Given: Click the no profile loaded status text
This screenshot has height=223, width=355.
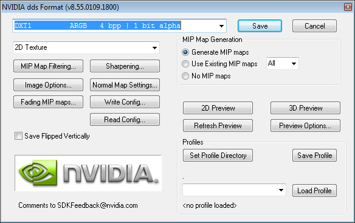Looking at the screenshot, I should [x=210, y=205].
